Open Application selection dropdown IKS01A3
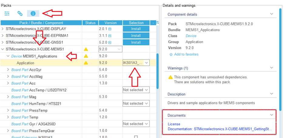Image resolution: width=284 pixels, height=138 pixels. [136, 63]
